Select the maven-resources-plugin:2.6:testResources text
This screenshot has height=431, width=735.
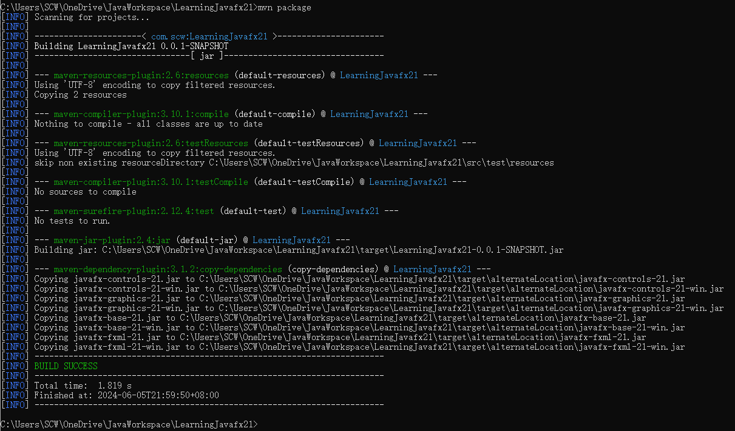151,143
